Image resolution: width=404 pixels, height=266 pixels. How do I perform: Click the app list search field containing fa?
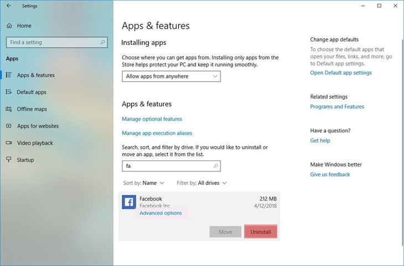[172, 166]
